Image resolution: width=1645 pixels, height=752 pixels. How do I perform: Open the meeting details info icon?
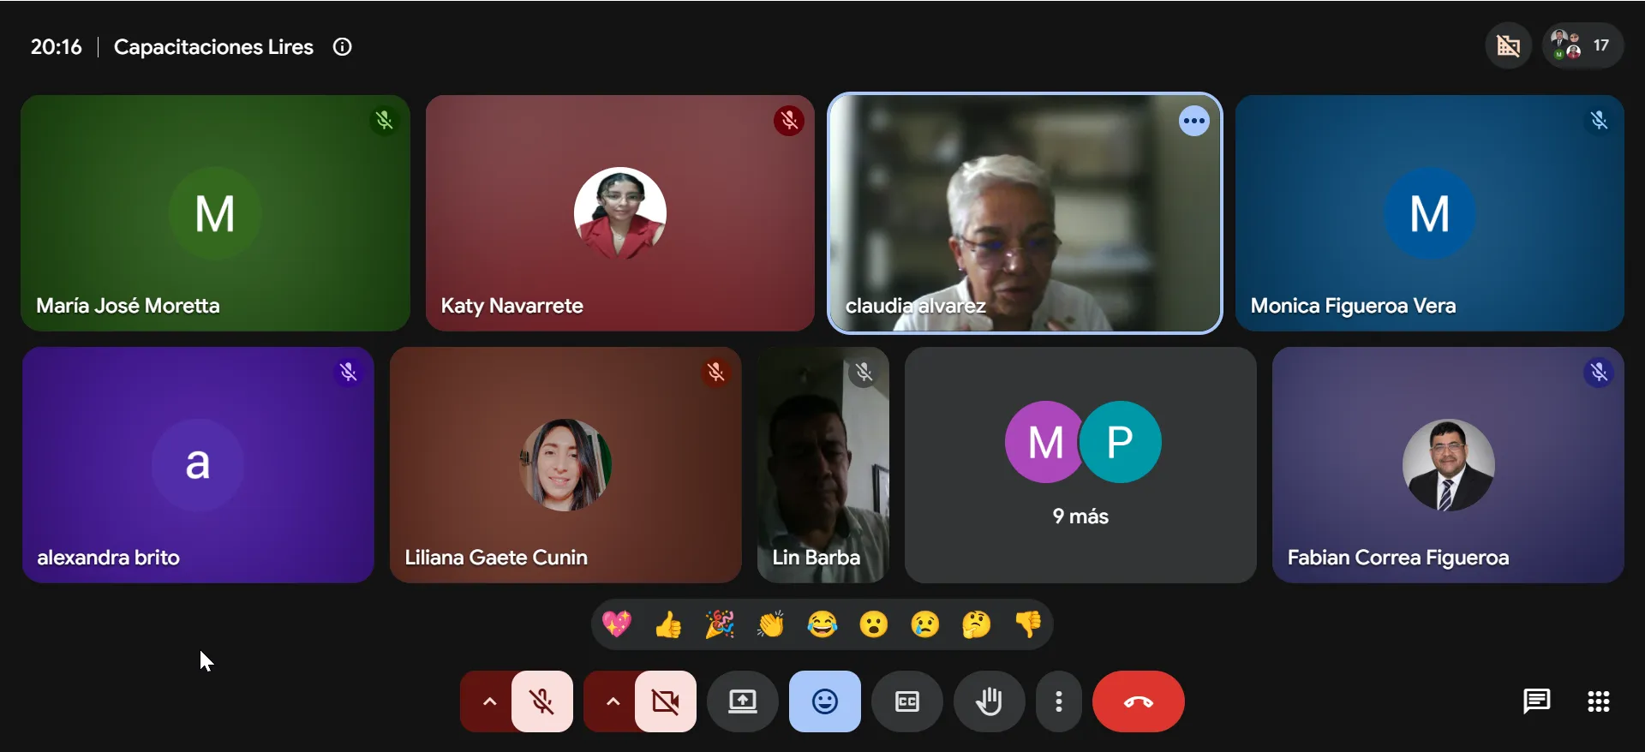343,47
